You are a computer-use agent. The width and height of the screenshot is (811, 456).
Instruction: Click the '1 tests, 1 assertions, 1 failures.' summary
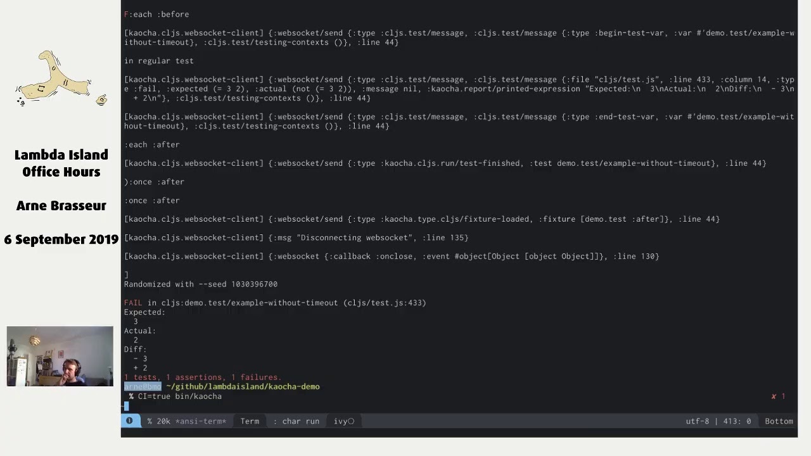pyautogui.click(x=203, y=377)
